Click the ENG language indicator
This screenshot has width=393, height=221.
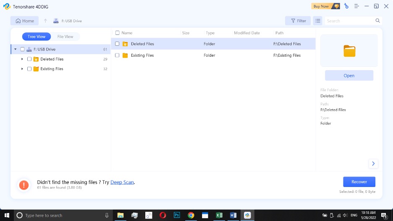coord(354,215)
